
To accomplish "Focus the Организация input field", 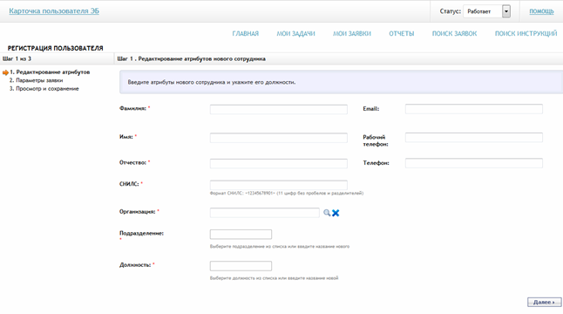I will (265, 213).
